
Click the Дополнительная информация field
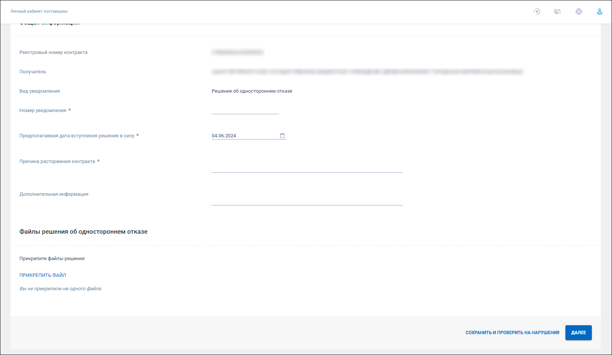(x=307, y=198)
